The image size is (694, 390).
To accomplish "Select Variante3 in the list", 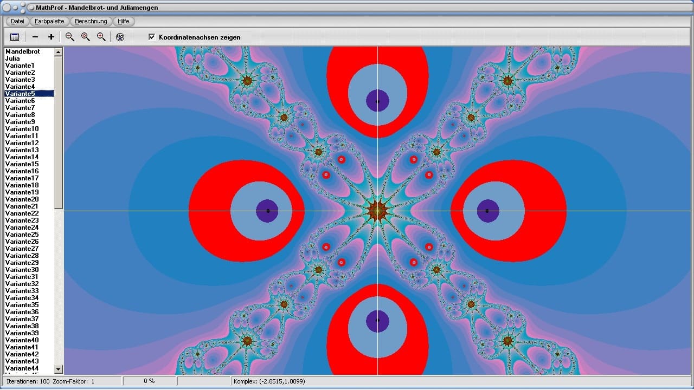I will coord(20,80).
